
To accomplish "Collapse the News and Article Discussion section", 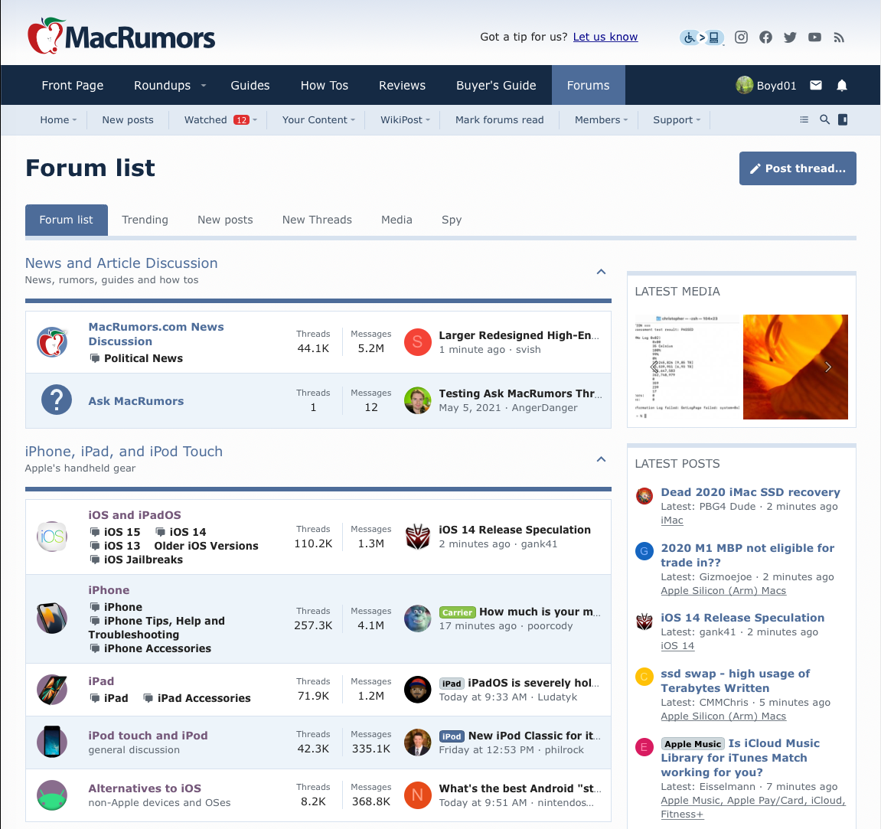I will [601, 272].
